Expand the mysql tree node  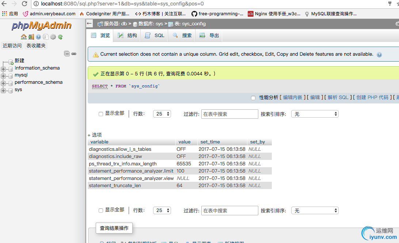tap(3, 76)
